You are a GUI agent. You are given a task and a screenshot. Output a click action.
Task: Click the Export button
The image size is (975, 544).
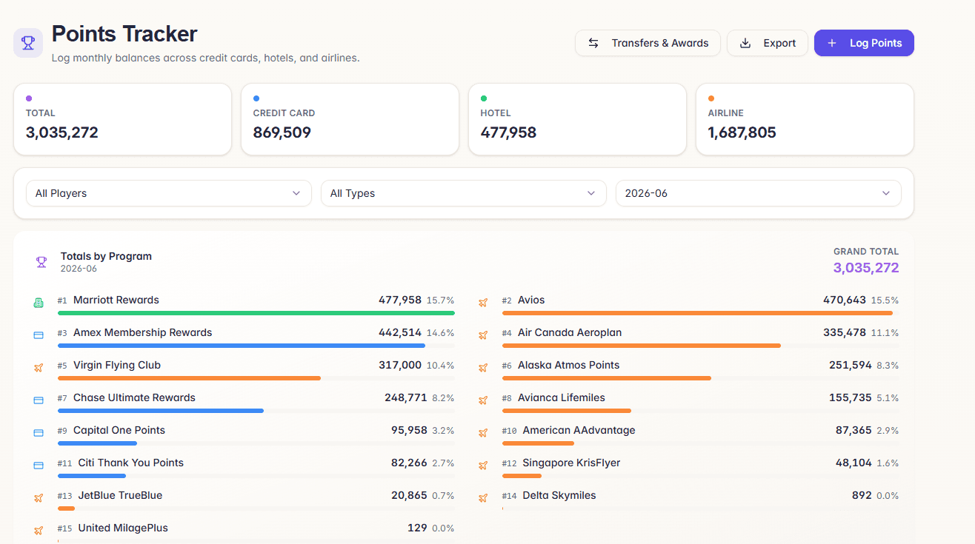pos(768,43)
